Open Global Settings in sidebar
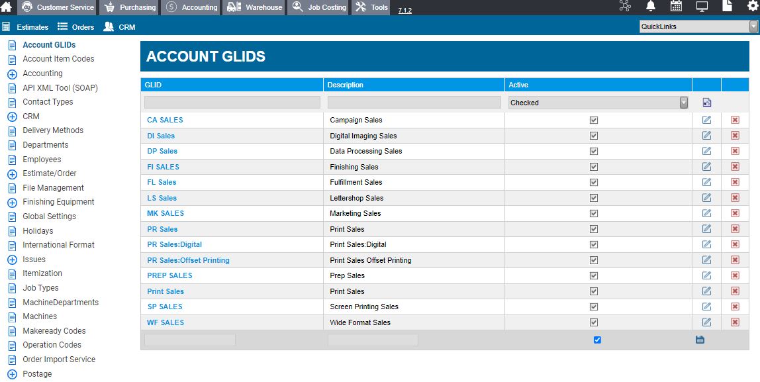The height and width of the screenshot is (382, 760). point(49,216)
